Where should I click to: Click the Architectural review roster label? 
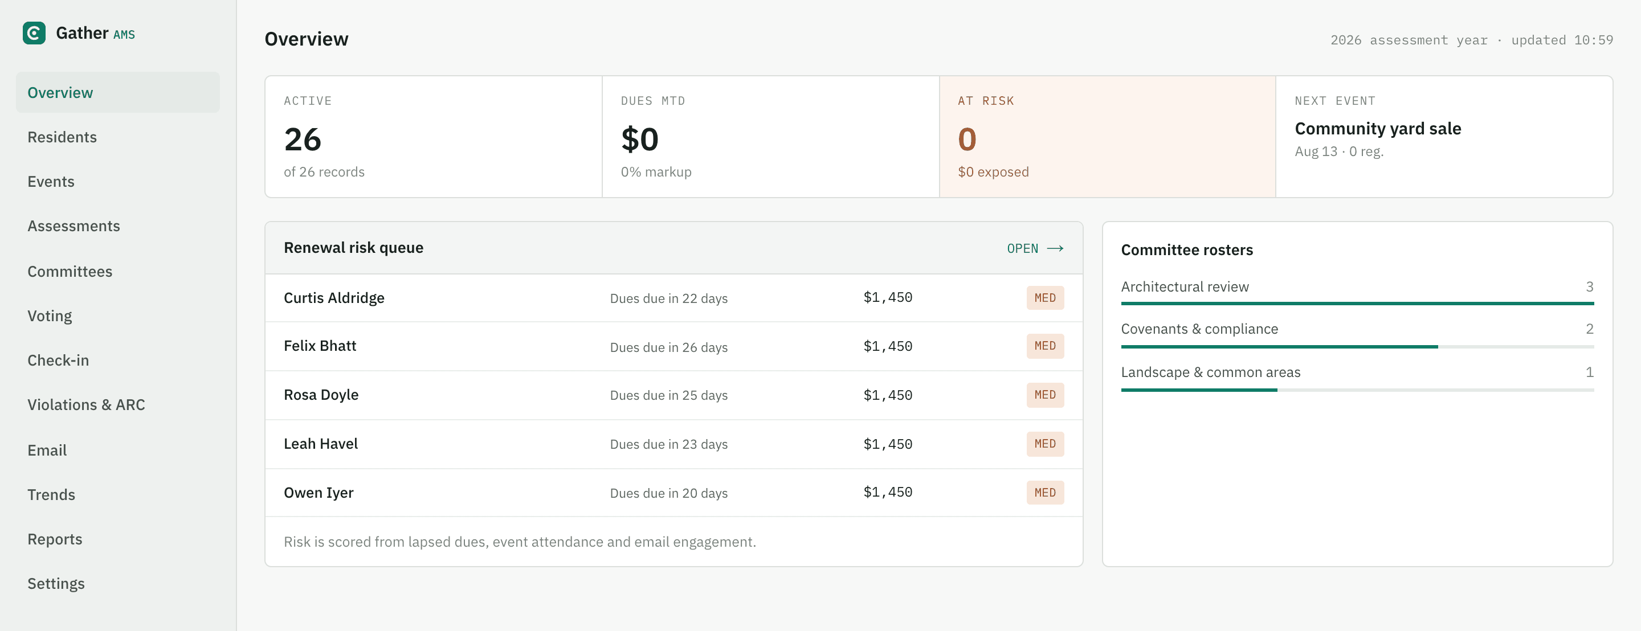point(1185,286)
